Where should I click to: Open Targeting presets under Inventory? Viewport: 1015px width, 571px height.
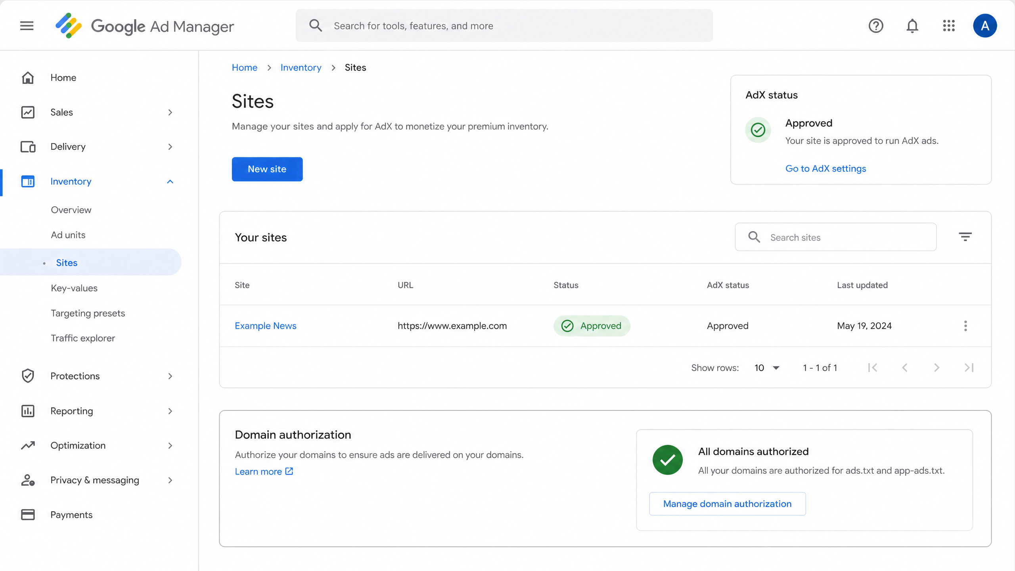88,313
